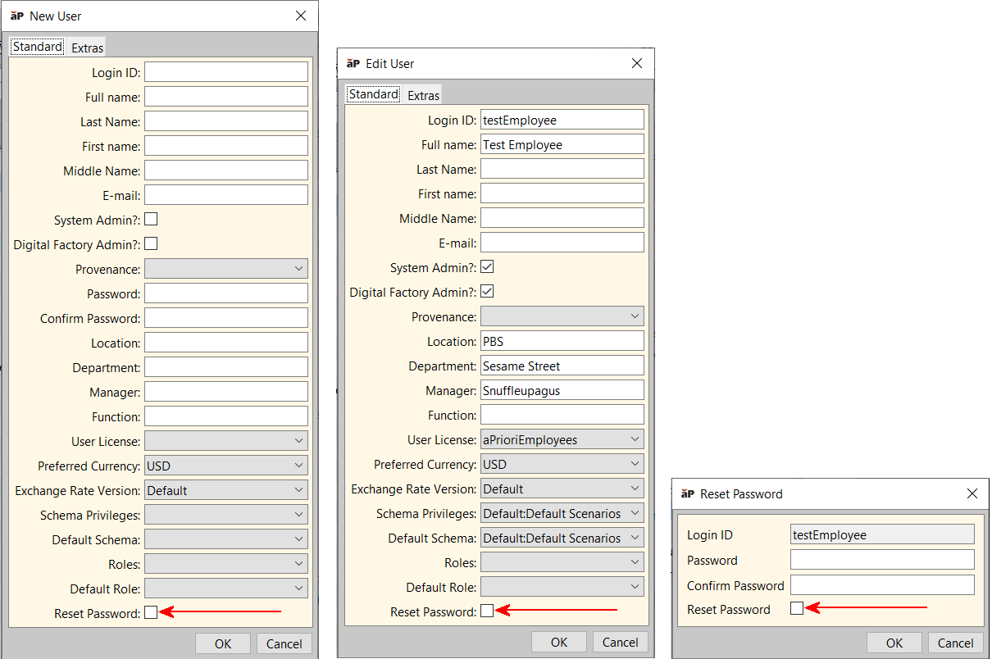The image size is (992, 659).
Task: Enable System Admin checkbox in New User
Action: pos(151,220)
